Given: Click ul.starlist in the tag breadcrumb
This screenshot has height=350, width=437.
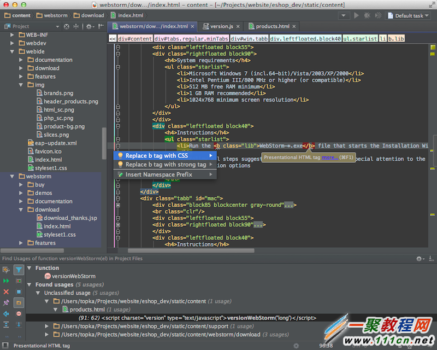Looking at the screenshot, I should (360, 39).
